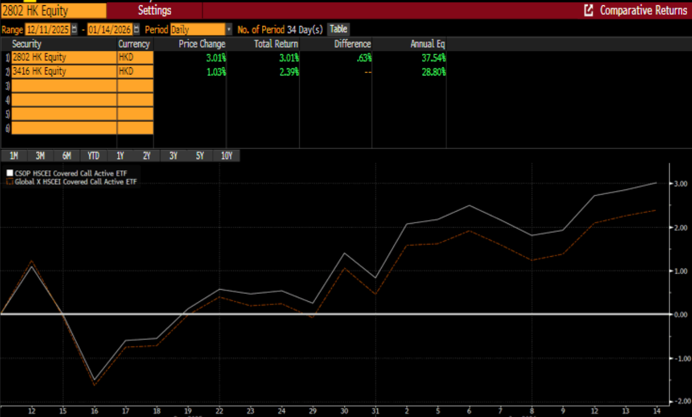Open calendar icon beside end date 01/14/2026
Viewport: 692px width, 417px height.
point(137,30)
